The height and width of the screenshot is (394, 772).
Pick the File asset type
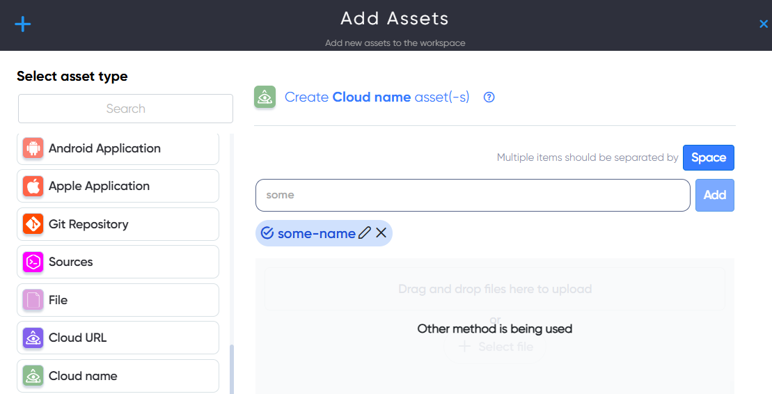118,300
